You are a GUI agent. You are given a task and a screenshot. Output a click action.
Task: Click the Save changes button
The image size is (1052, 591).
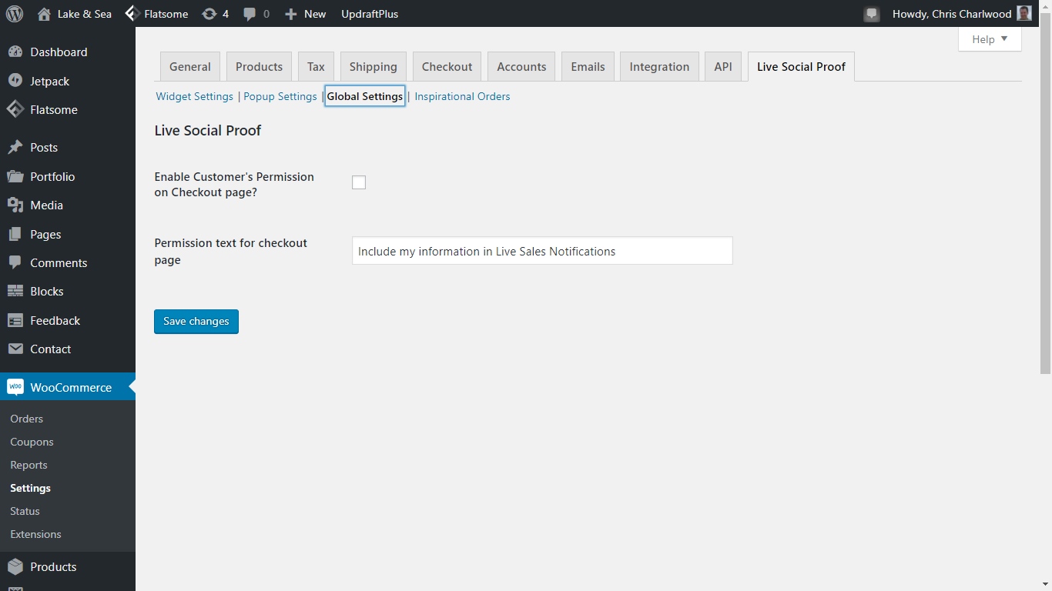point(196,322)
